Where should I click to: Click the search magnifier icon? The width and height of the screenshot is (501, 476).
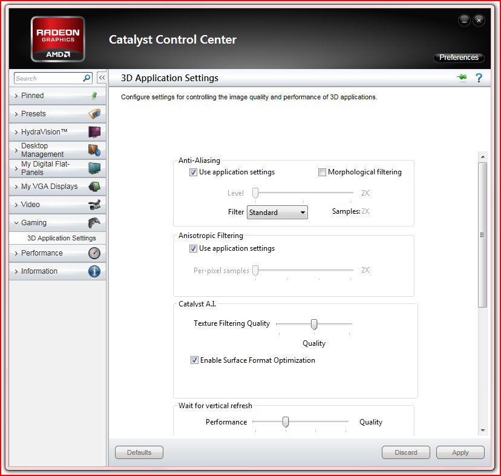[87, 78]
